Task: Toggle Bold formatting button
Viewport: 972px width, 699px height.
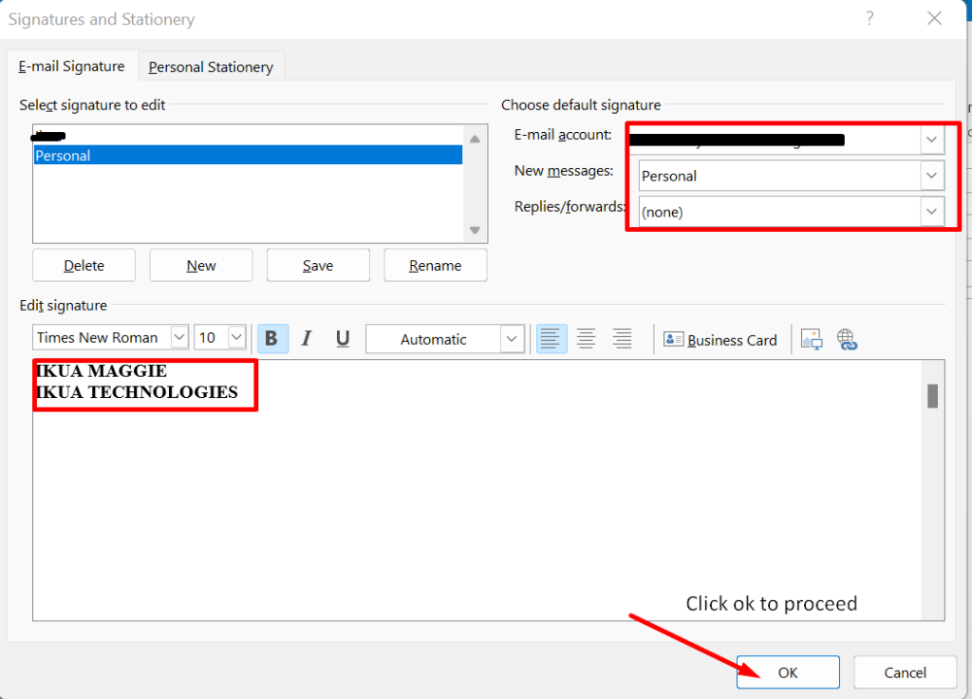Action: click(x=272, y=339)
